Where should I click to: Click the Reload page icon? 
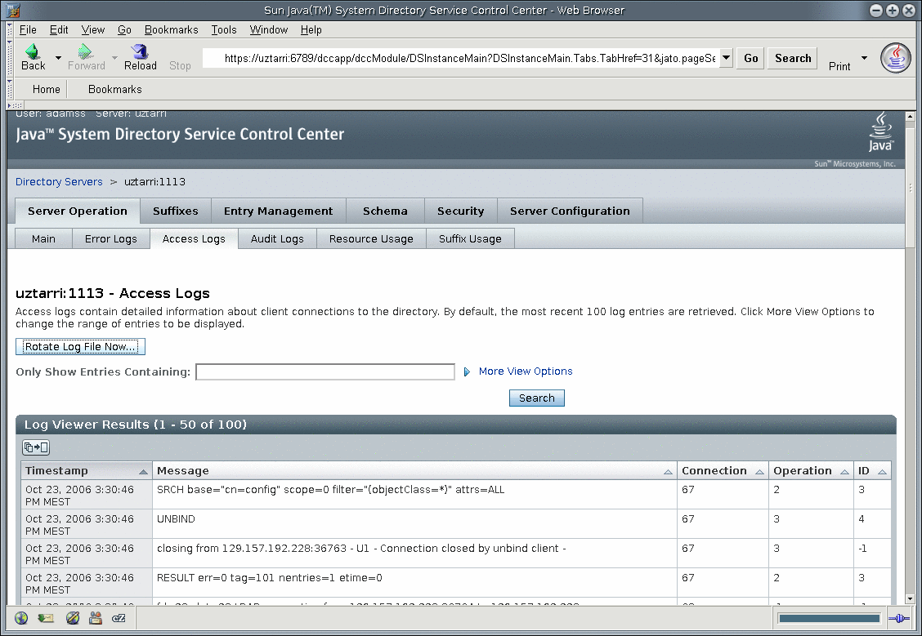coord(140,51)
